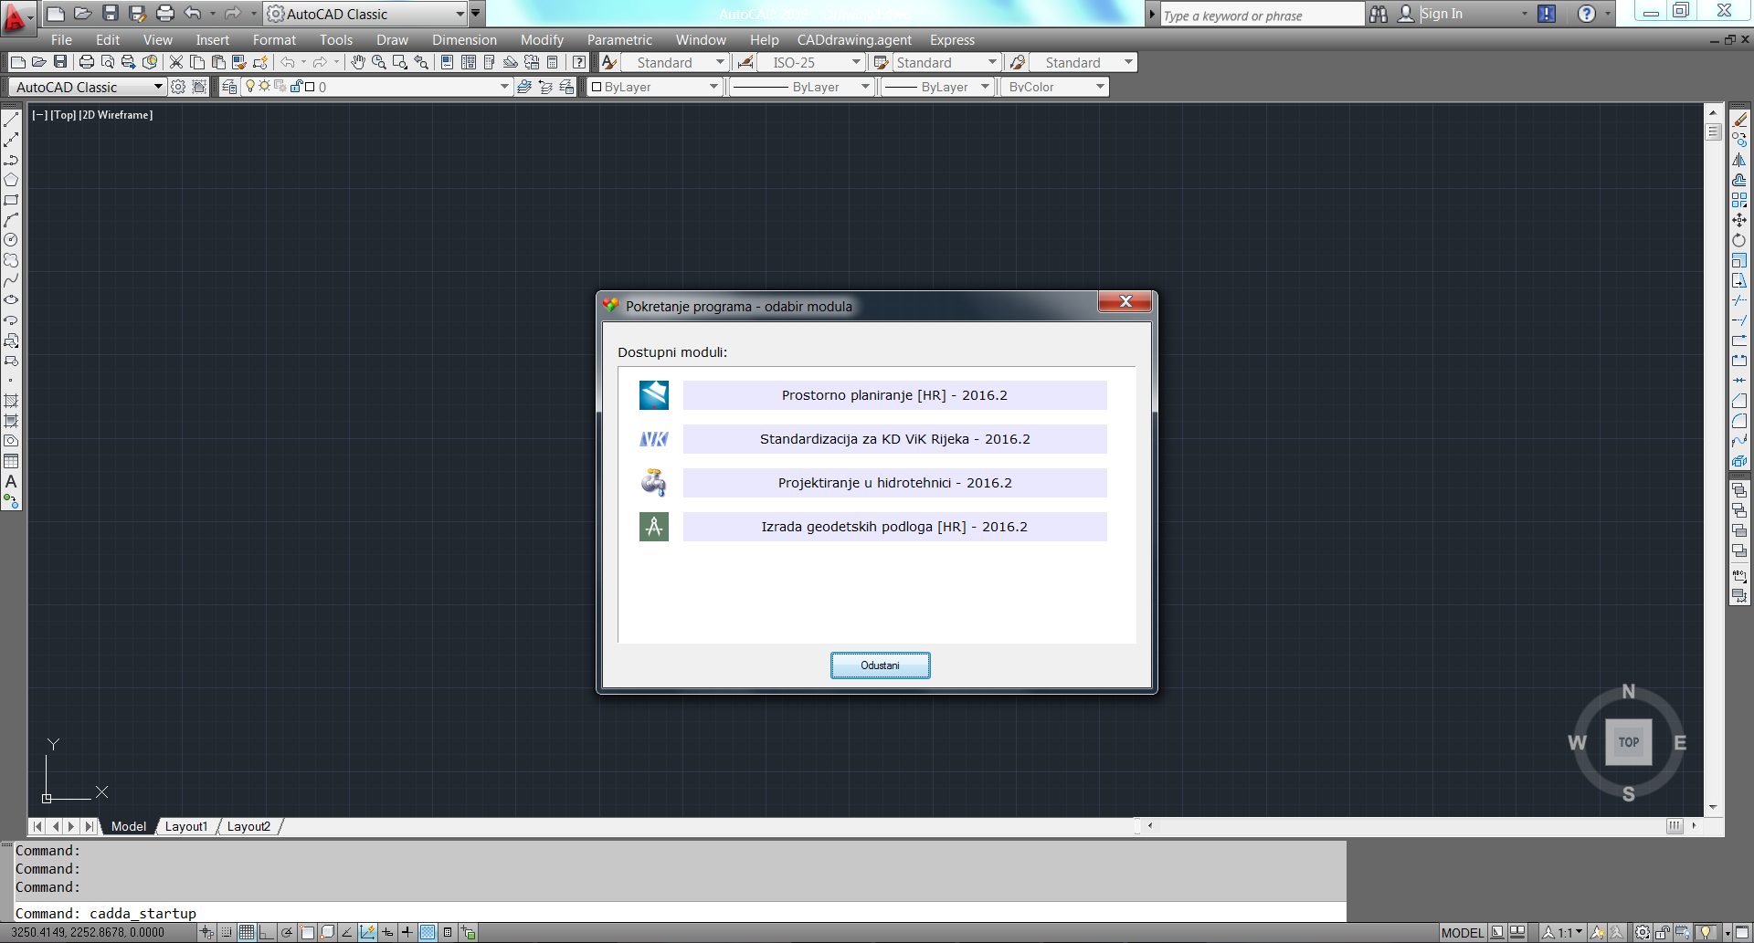Image resolution: width=1754 pixels, height=943 pixels.
Task: Toggle Show Lineweight in status bar
Action: point(407,932)
